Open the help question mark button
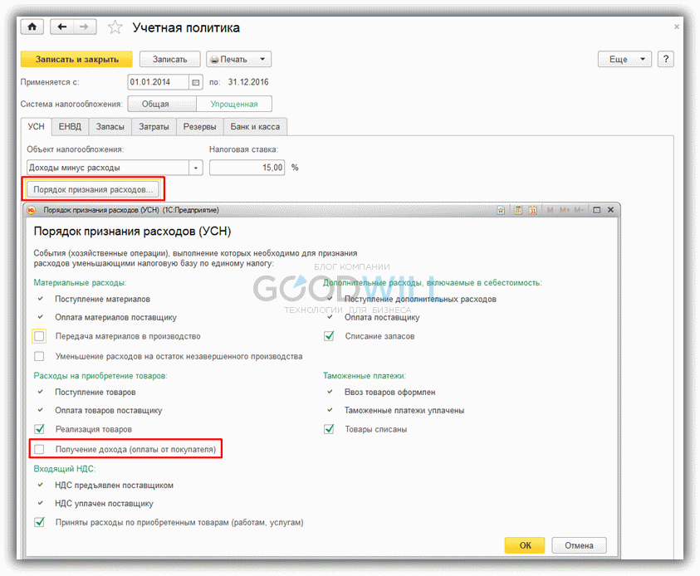 click(x=665, y=59)
